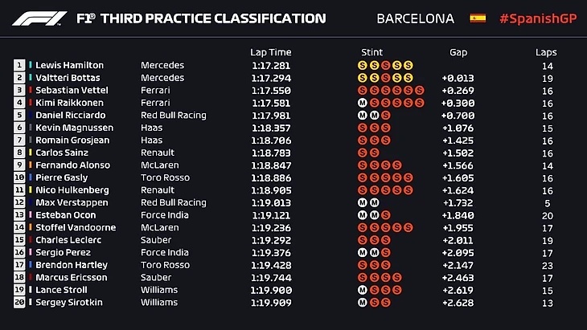The height and width of the screenshot is (330, 587).
Task: Click Max Verstappen's lap time 1:19.013
Action: tap(271, 202)
